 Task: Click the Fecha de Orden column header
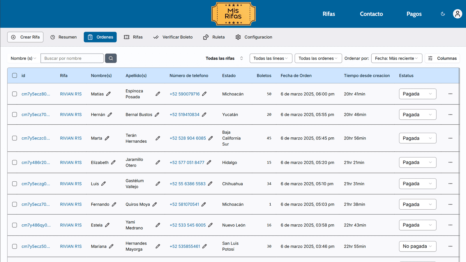coord(296,75)
